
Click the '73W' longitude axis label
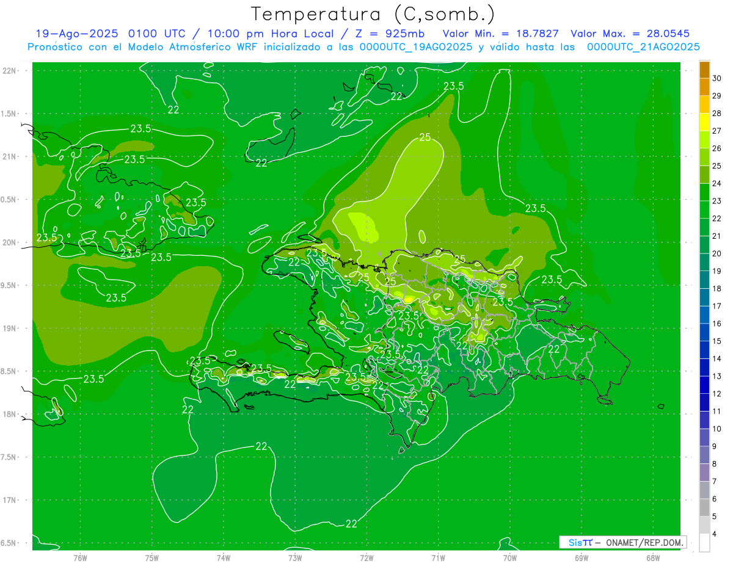tap(295, 558)
